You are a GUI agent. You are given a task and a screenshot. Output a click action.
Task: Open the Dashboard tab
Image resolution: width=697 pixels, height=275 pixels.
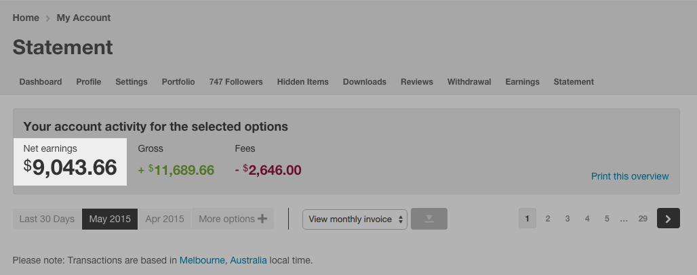point(41,82)
